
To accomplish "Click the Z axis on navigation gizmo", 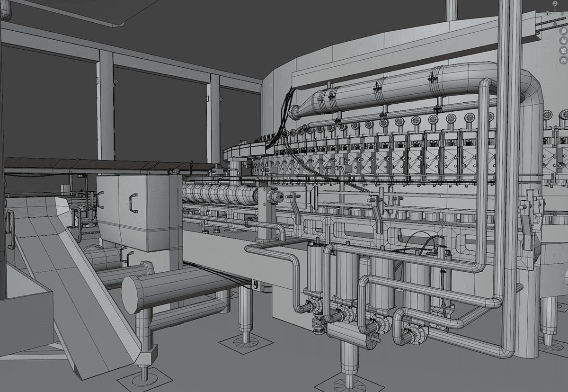I will pyautogui.click(x=555, y=3).
